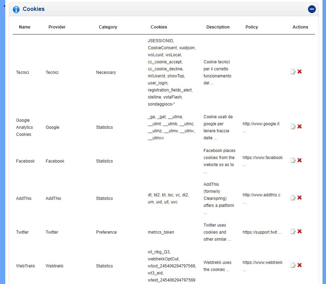
Task: Delete the Tecnici cookie entry
Action: click(x=300, y=71)
